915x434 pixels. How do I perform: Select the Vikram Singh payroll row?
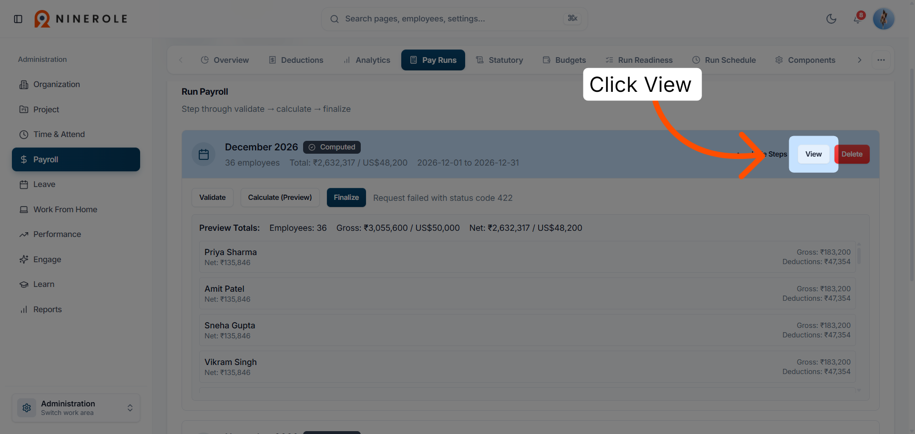coord(527,367)
